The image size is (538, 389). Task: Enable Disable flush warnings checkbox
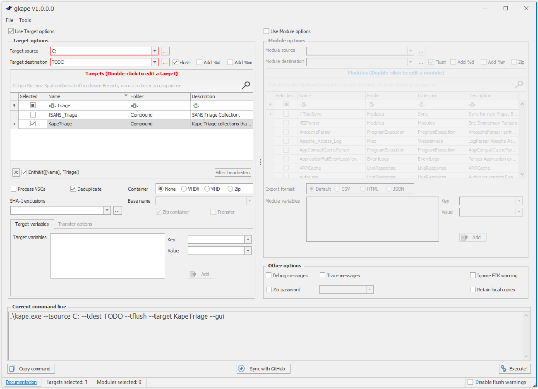(x=470, y=382)
